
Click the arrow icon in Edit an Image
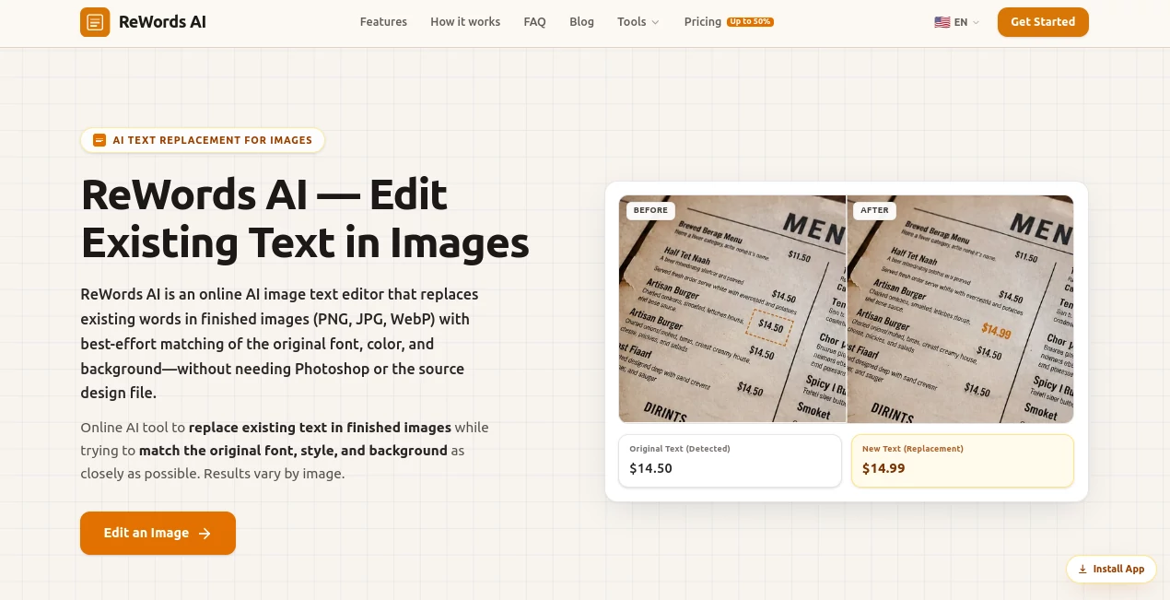point(205,534)
